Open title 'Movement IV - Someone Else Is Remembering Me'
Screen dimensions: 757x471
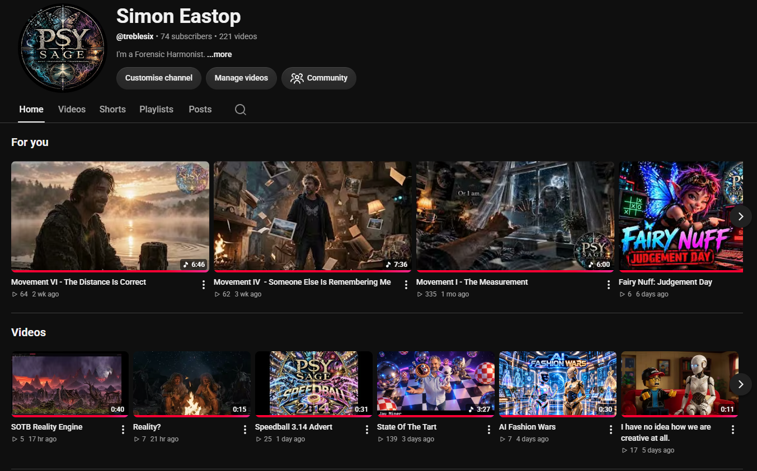(302, 282)
